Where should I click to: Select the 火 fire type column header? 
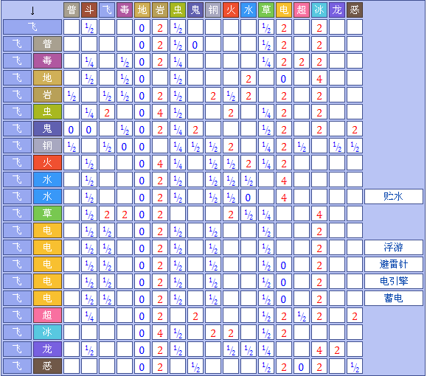[x=231, y=10]
